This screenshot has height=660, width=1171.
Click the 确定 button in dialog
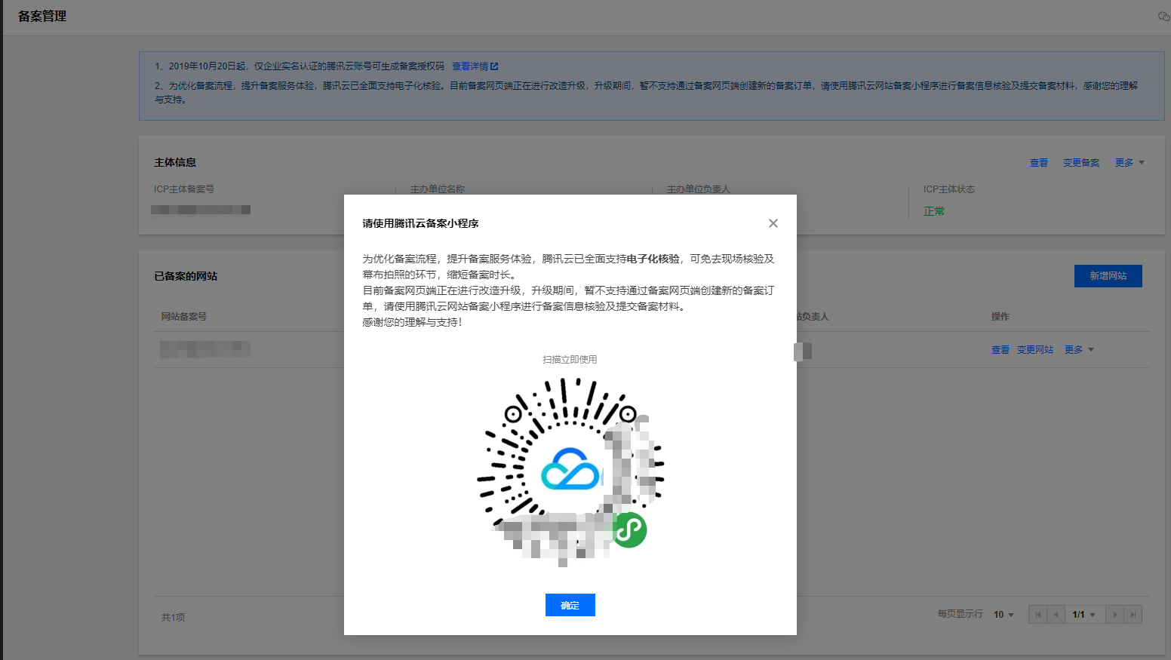click(x=570, y=605)
